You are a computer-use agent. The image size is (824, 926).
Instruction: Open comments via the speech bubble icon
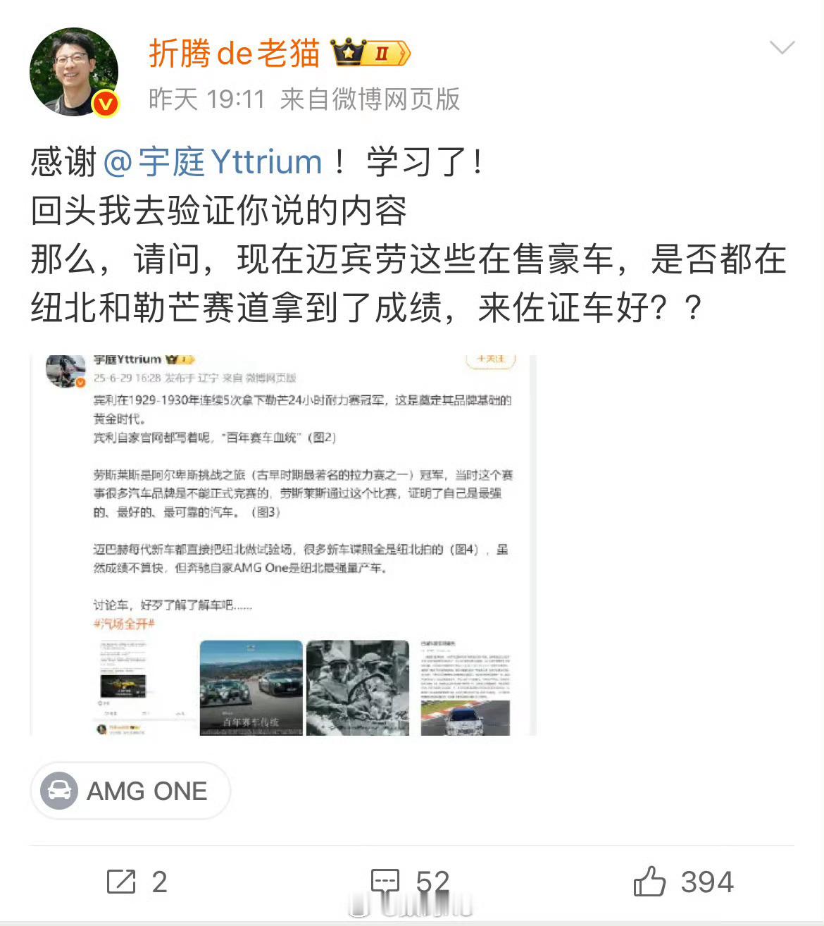click(x=385, y=882)
